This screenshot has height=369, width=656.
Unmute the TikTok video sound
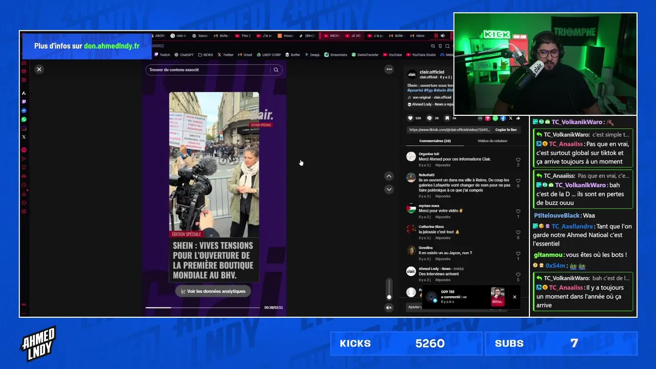click(389, 307)
